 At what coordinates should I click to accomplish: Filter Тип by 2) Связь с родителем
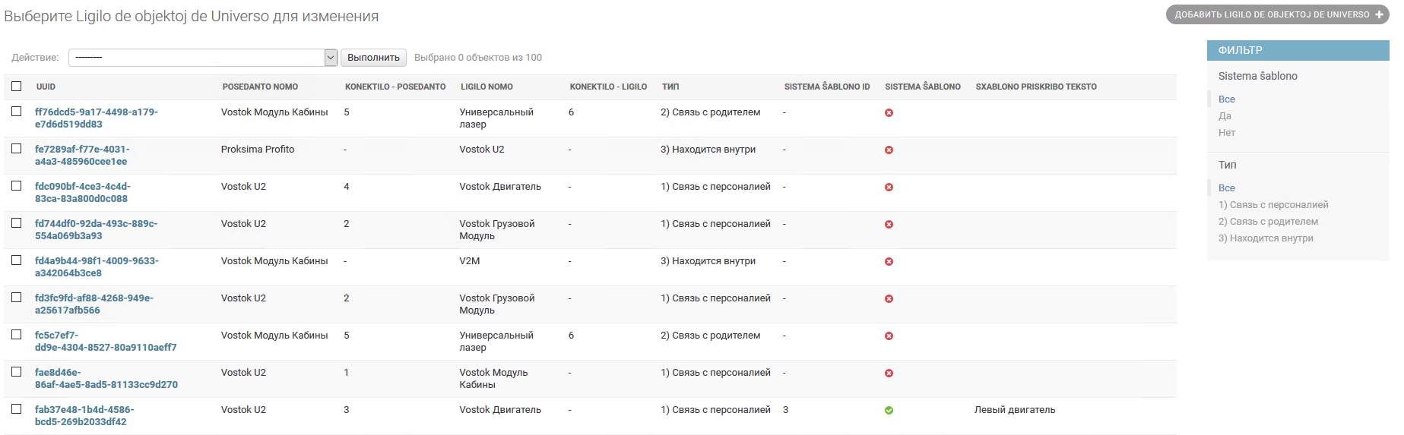click(x=1268, y=222)
